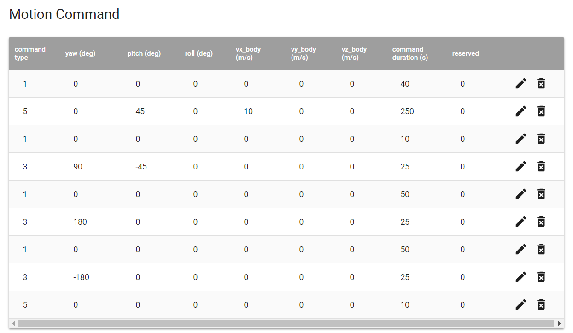Screen dimensions: 573x333
Task: Click the horizontal scrollbar right arrow
Action: tap(560, 324)
